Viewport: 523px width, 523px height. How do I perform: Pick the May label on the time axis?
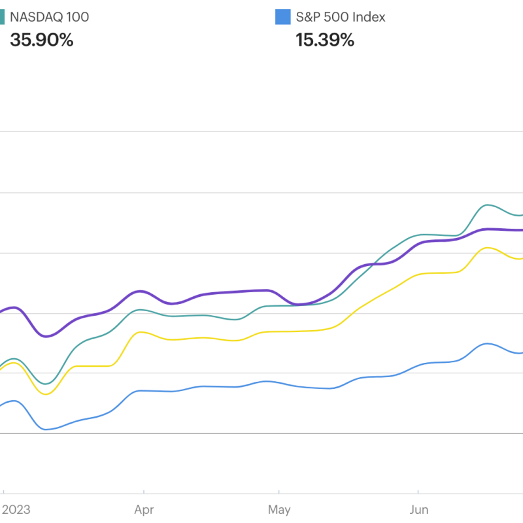point(279,509)
